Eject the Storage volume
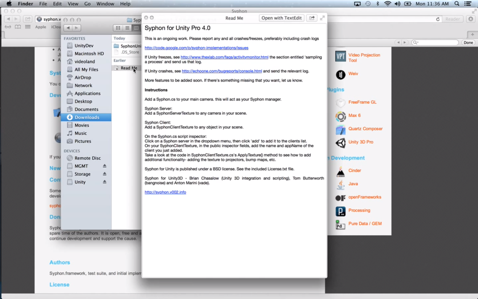Screen dimensions: 478x299 click(x=105, y=174)
